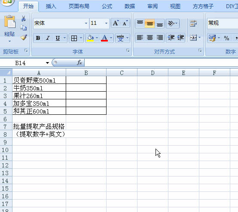The width and height of the screenshot is (238, 212).
Task: Launch the 对齐方式 group dialog
Action: pos(200,51)
